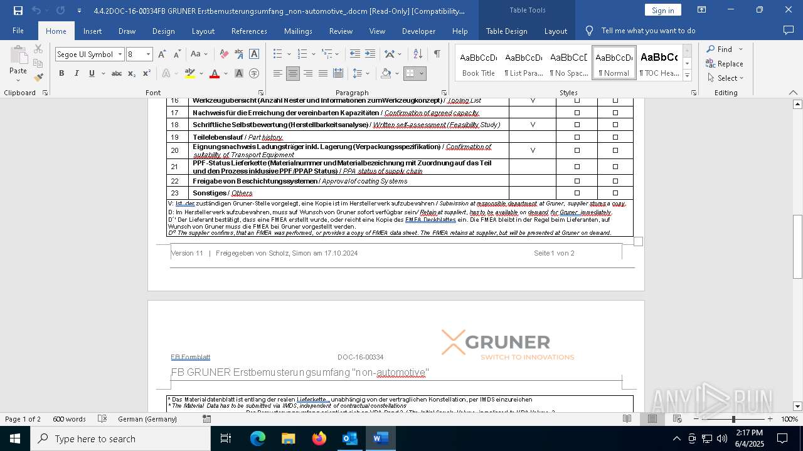Check second box in row 21
This screenshot has width=803, height=451.
pos(615,167)
